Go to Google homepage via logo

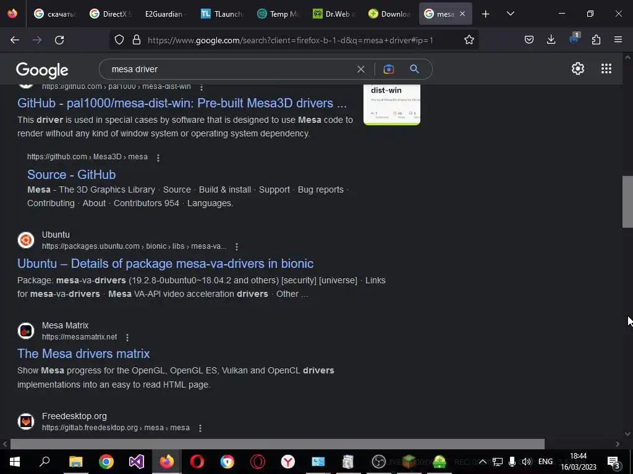[x=42, y=70]
